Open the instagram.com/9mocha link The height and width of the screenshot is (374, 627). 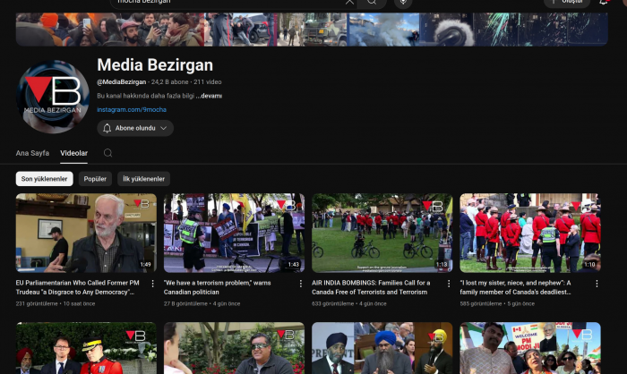point(132,109)
